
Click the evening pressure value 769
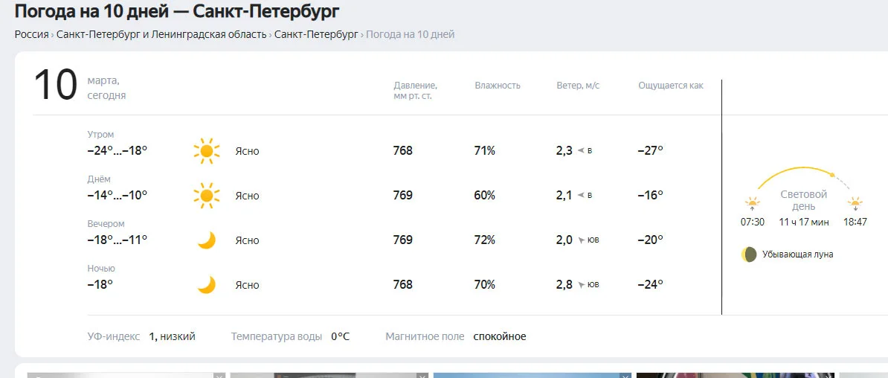402,240
